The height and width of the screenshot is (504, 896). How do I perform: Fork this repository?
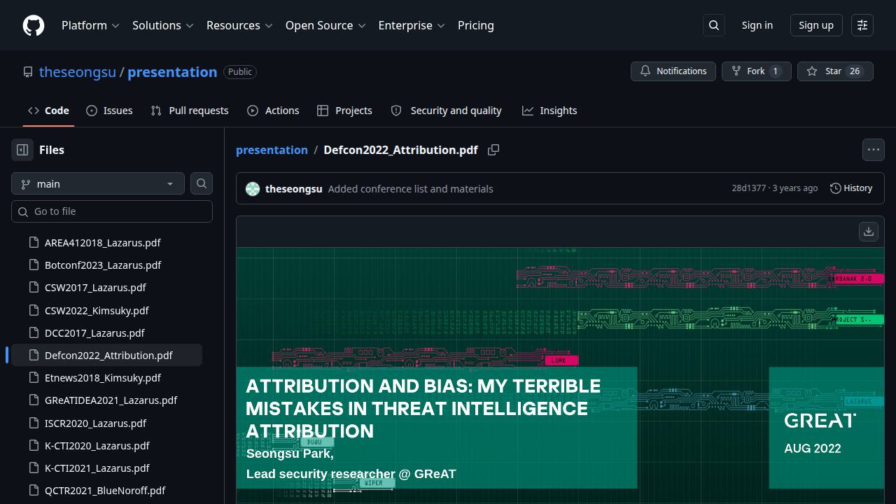point(757,71)
